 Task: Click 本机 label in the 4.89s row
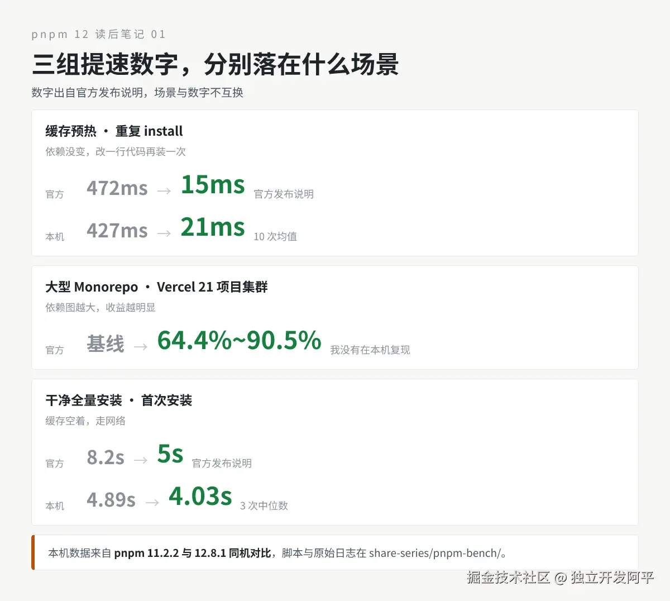(55, 506)
